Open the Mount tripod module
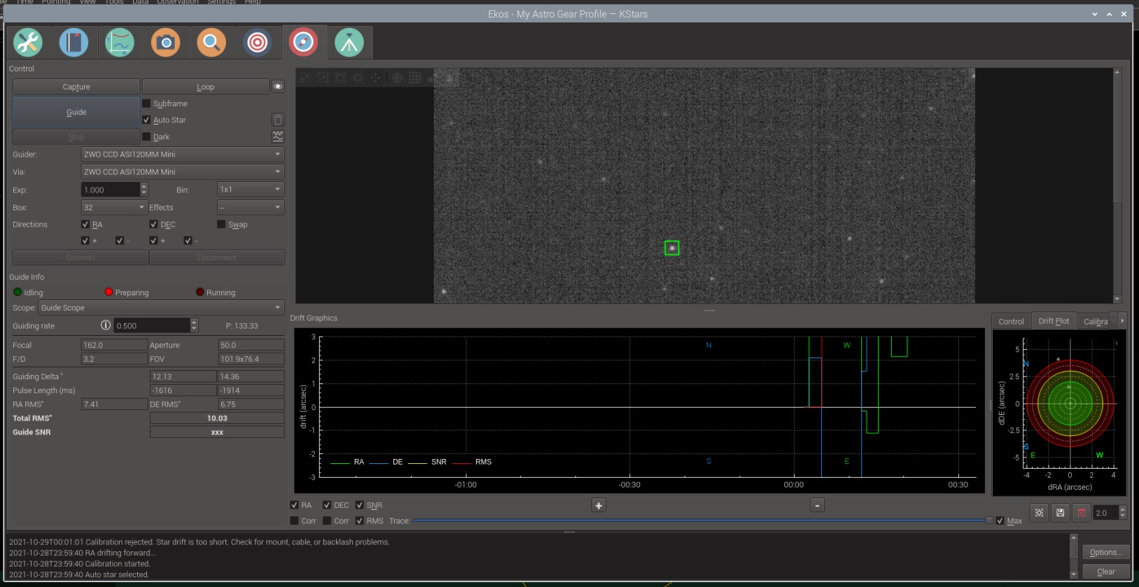Viewport: 1139px width, 587px height. coord(349,43)
